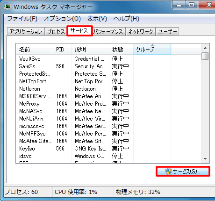The height and width of the screenshot is (201, 215).
Task: Switch to the ネットワーク tab
Action: pos(141,32)
